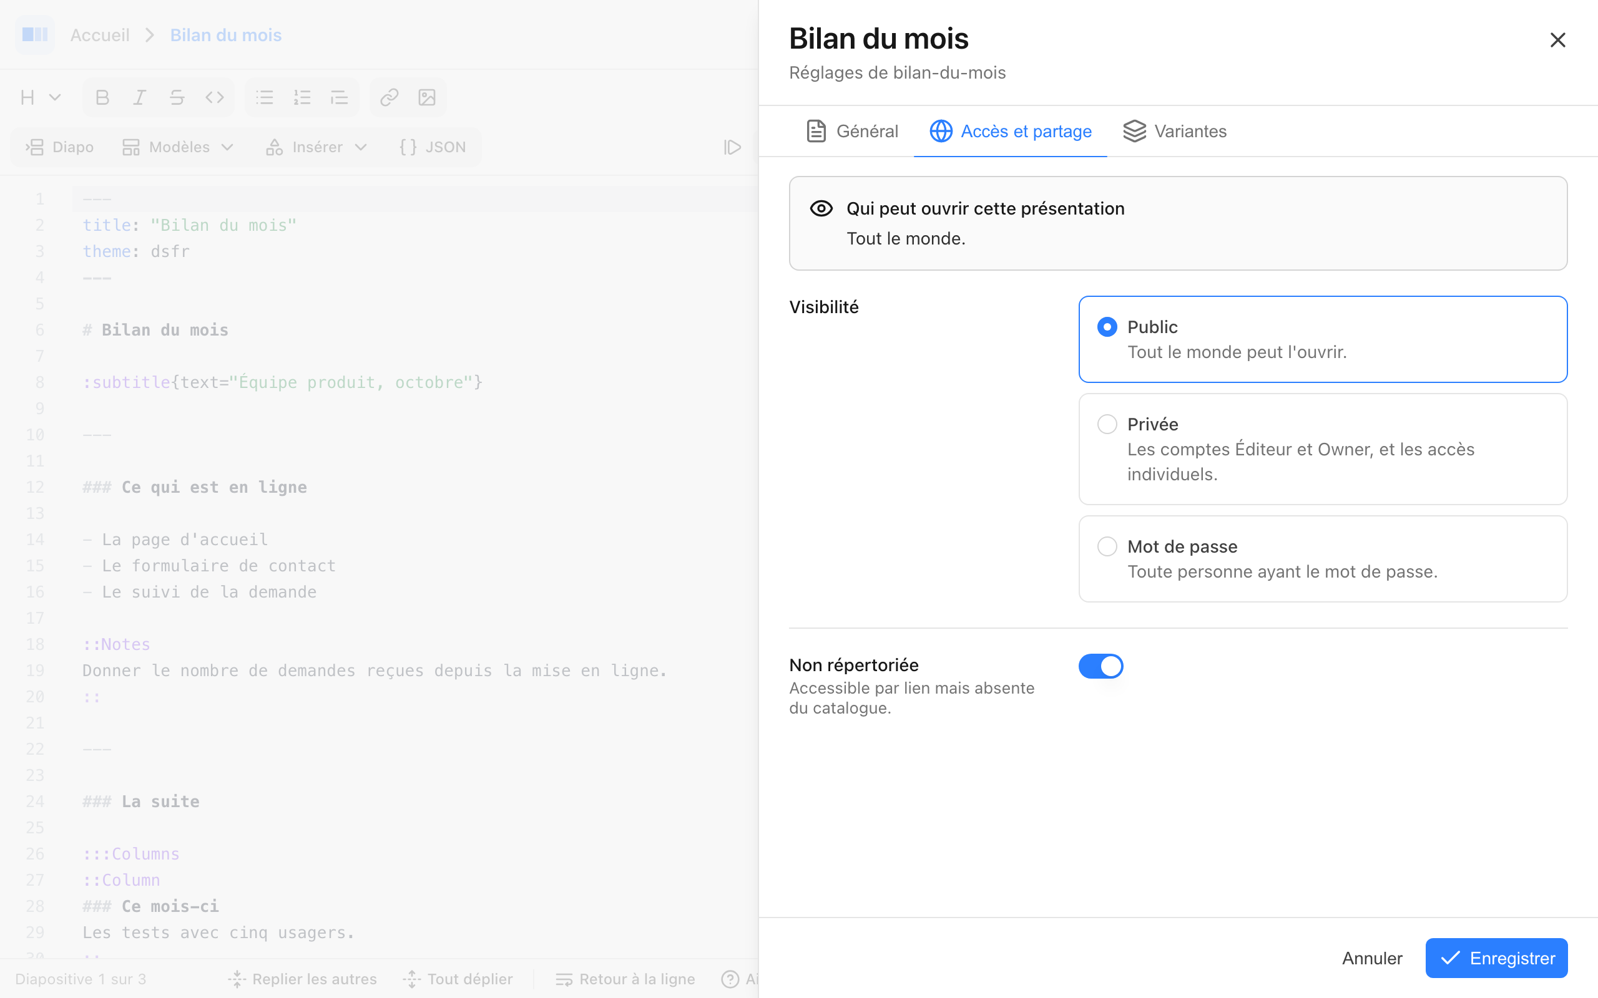Click the '### La suite' heading line

click(140, 802)
